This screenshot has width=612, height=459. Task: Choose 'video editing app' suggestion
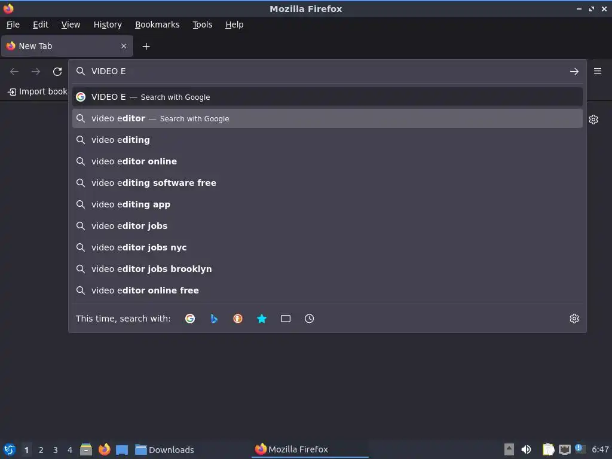click(328, 204)
